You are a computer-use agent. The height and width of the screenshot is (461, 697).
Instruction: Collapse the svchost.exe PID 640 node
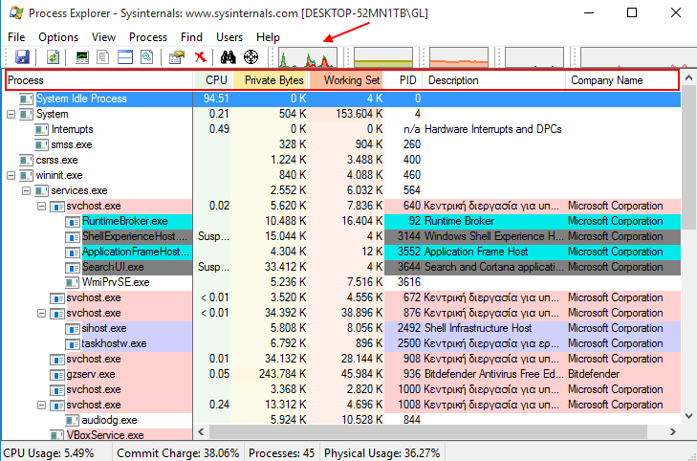41,207
